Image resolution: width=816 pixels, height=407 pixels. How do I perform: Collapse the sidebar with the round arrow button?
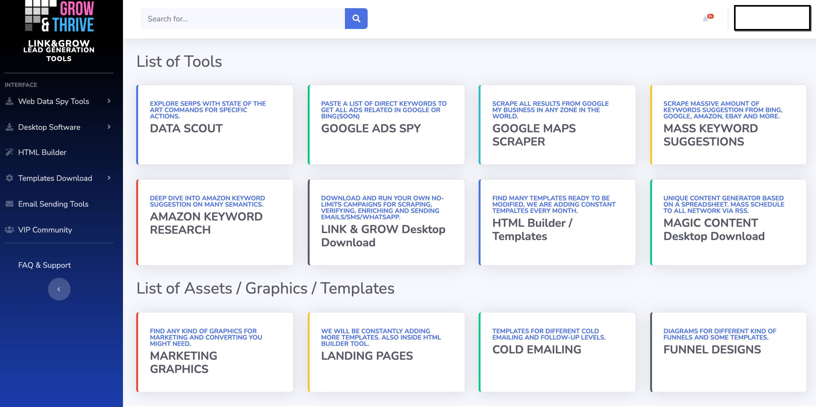click(59, 289)
